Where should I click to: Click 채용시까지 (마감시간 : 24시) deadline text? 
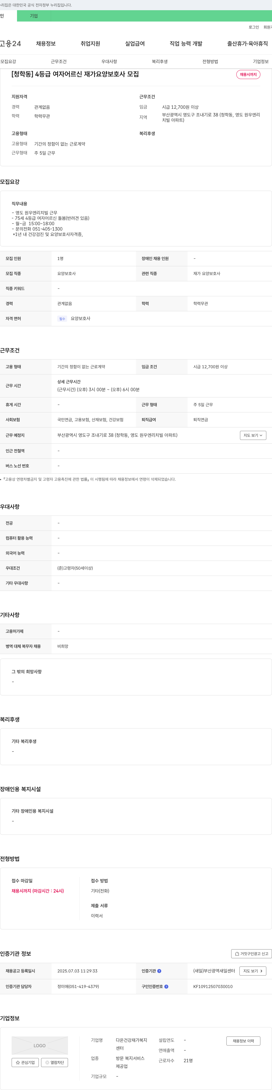38,891
